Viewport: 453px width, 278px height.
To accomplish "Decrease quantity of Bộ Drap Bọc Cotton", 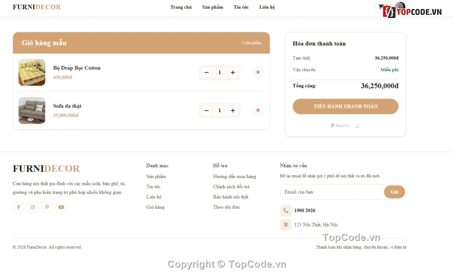I will (206, 72).
